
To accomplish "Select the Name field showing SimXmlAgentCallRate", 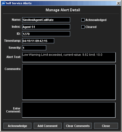I will 46,20.
